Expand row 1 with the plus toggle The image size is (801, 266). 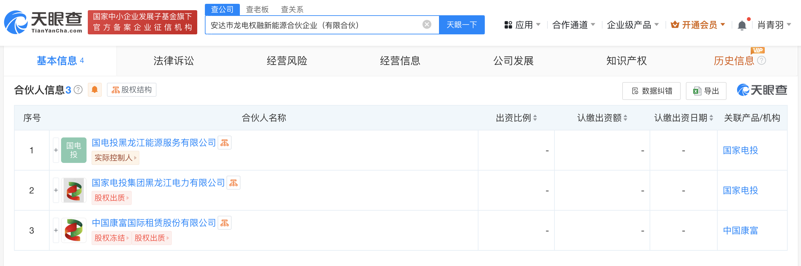coord(56,150)
